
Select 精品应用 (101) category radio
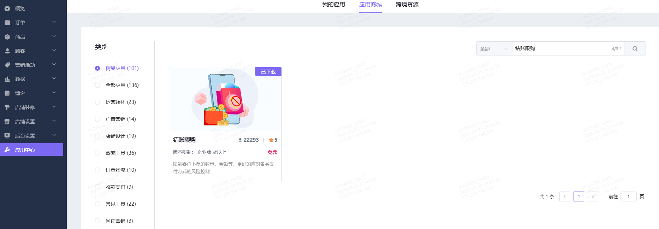pos(97,68)
